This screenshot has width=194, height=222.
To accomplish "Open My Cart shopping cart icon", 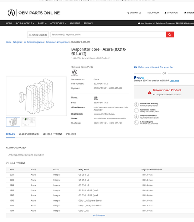I will pyautogui.click(x=185, y=13).
